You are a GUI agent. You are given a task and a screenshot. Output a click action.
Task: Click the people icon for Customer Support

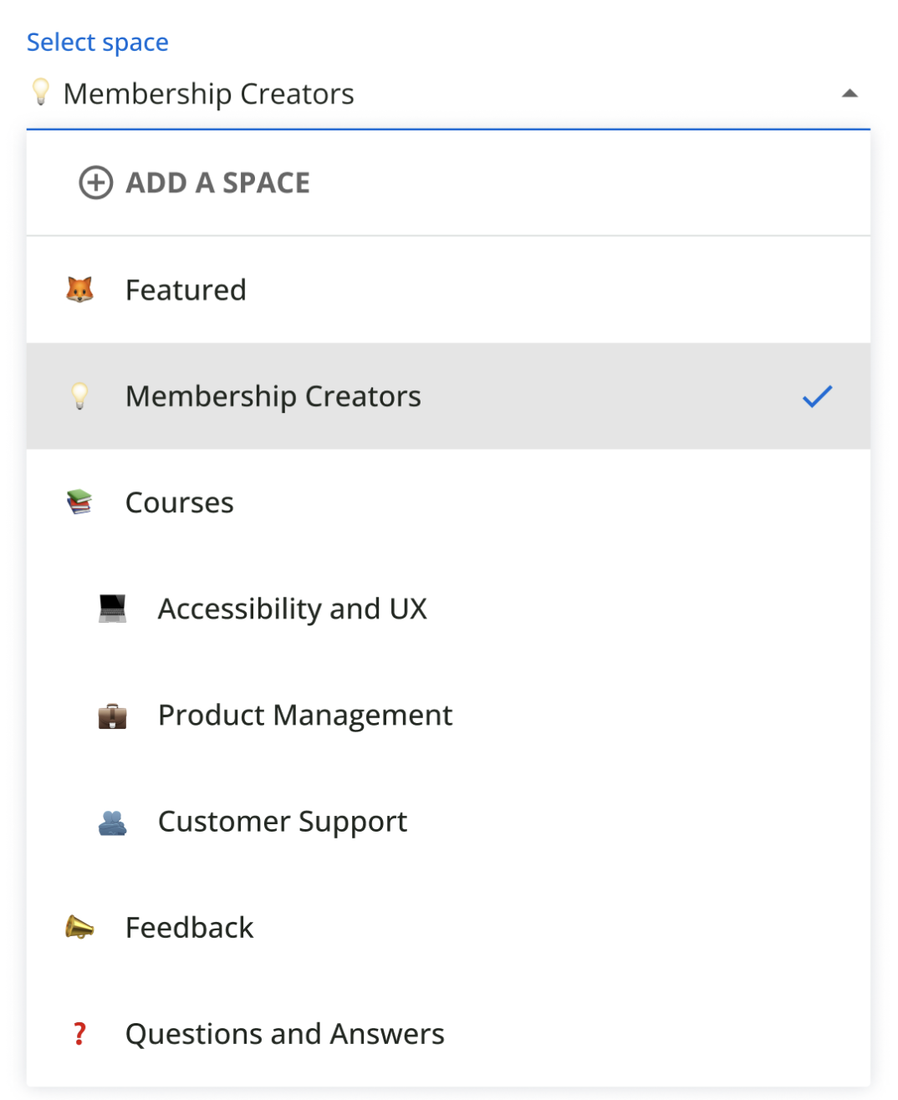pos(112,822)
